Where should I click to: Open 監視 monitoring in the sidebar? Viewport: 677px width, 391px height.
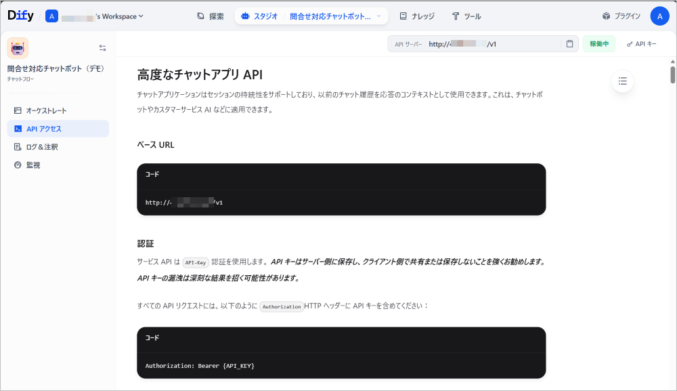pyautogui.click(x=32, y=165)
